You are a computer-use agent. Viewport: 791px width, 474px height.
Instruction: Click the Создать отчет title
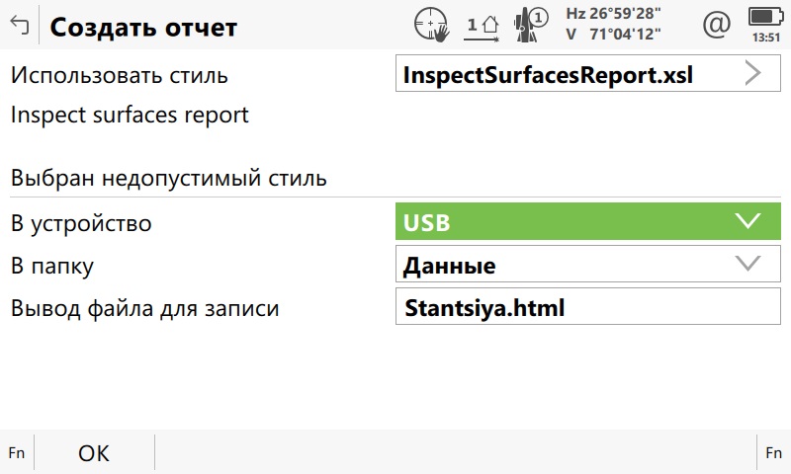coord(143,27)
